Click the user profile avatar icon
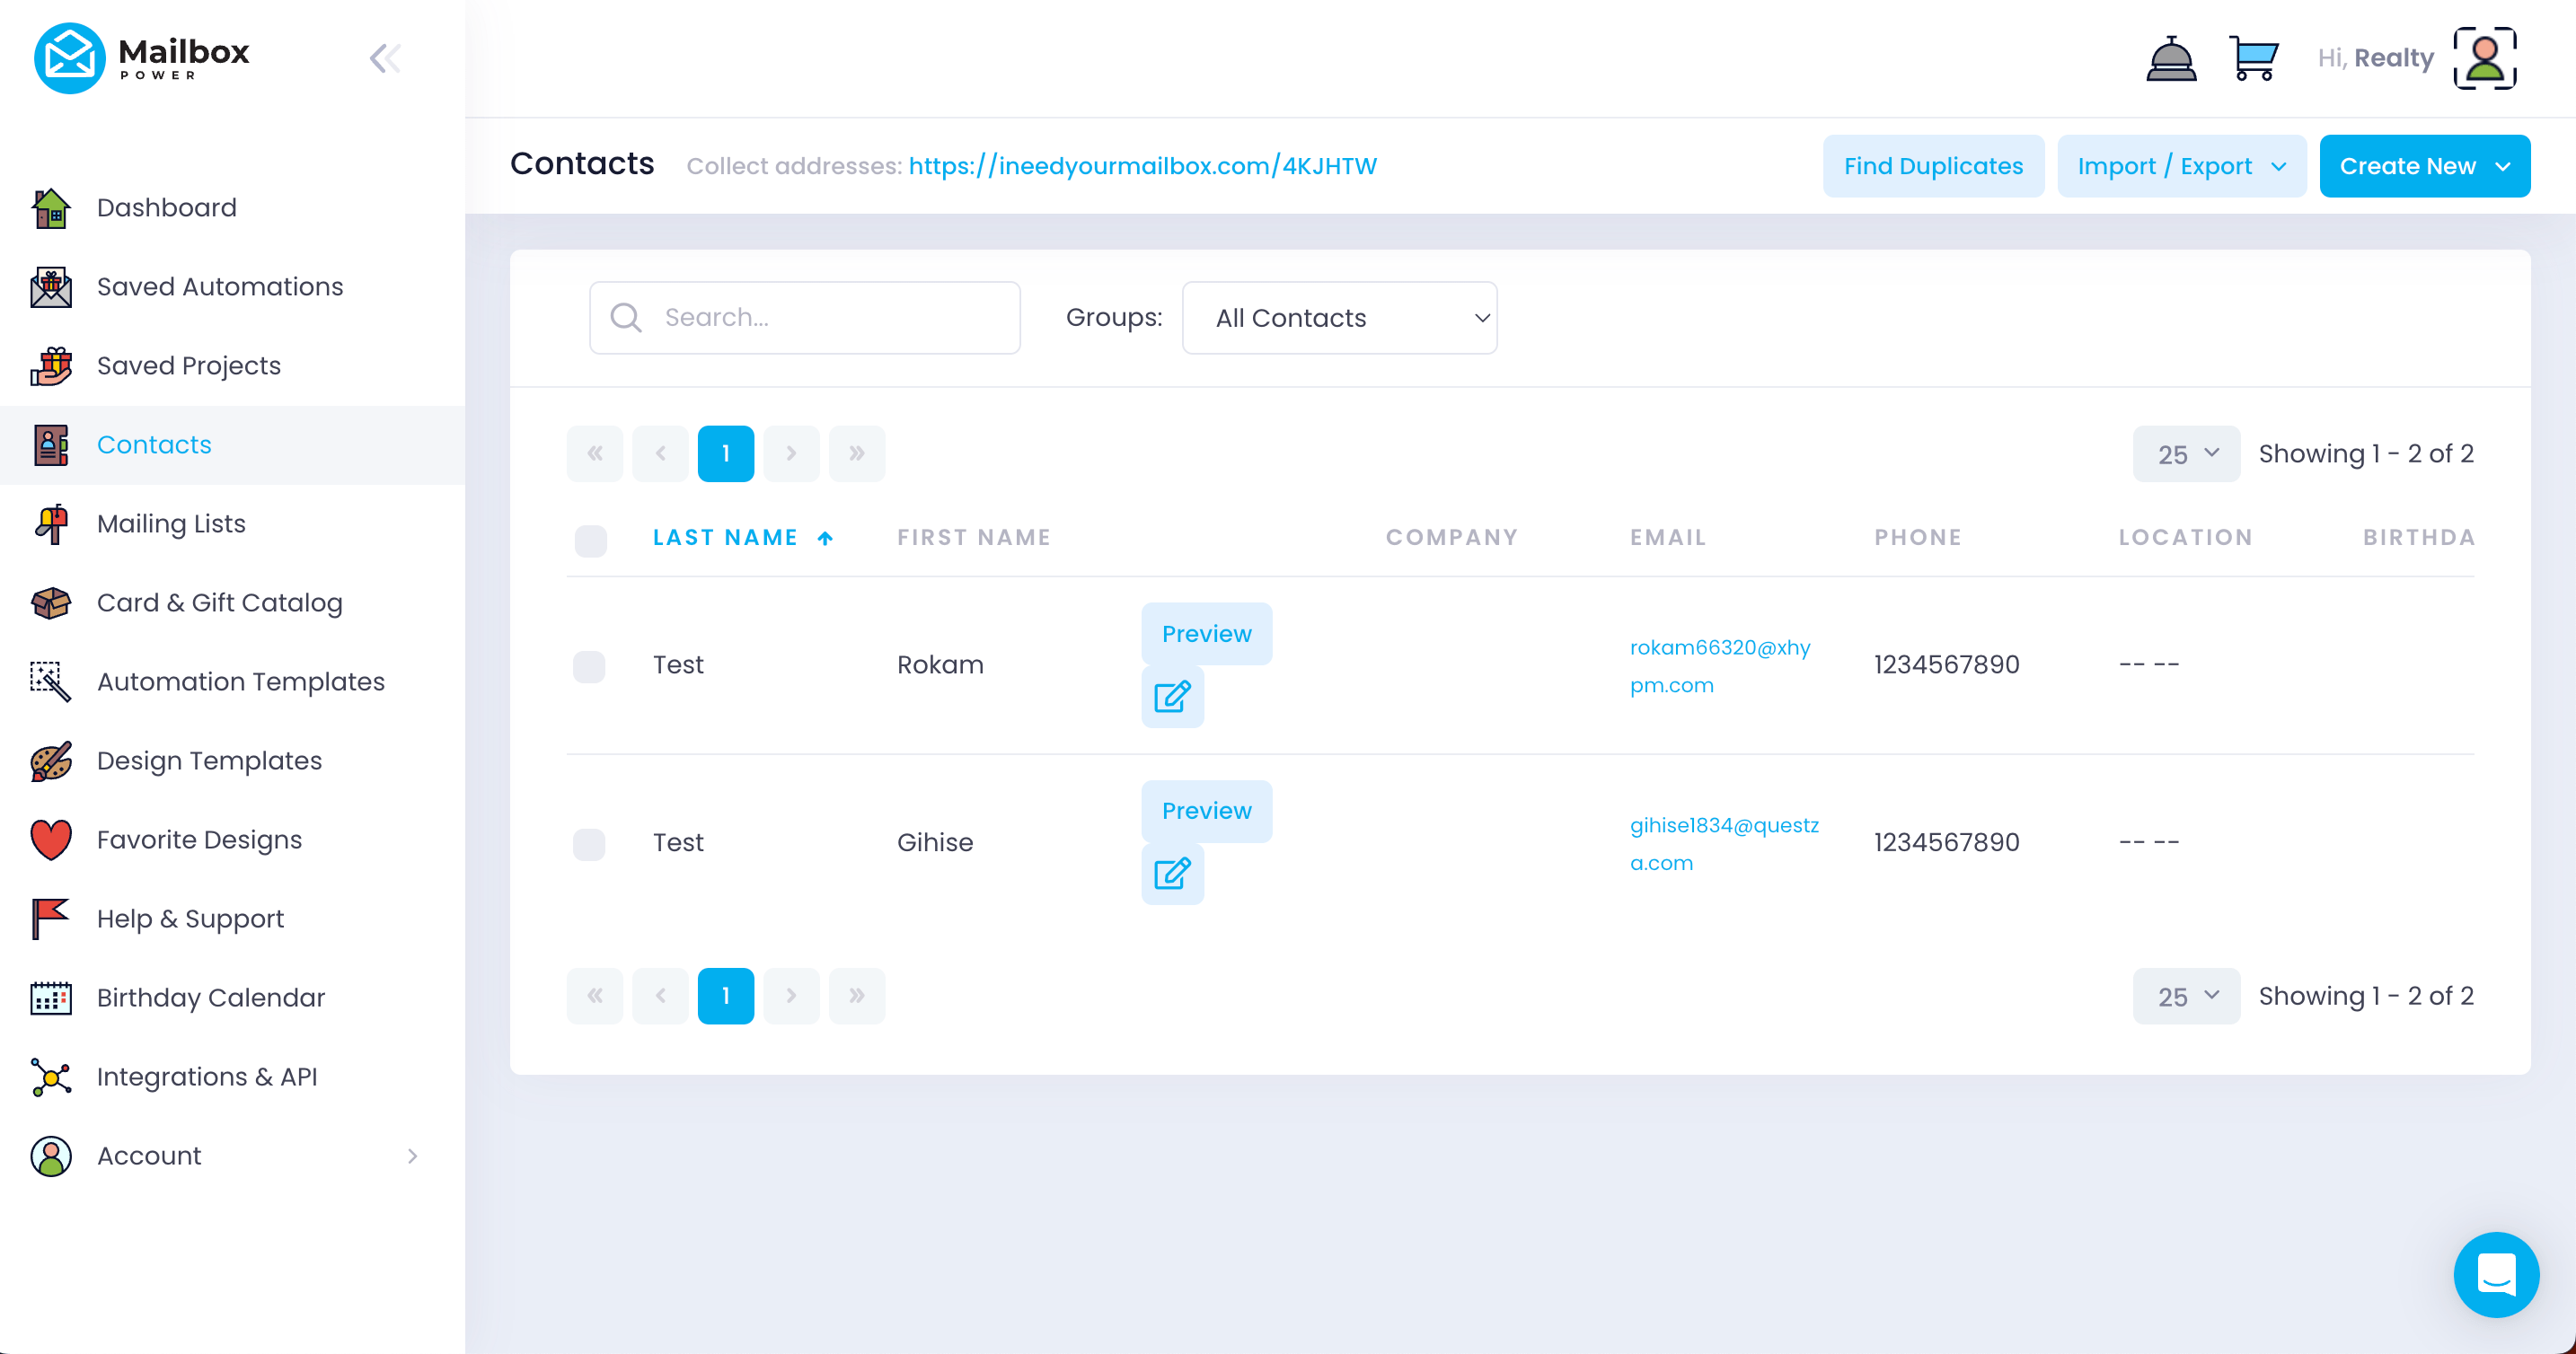 (2484, 58)
